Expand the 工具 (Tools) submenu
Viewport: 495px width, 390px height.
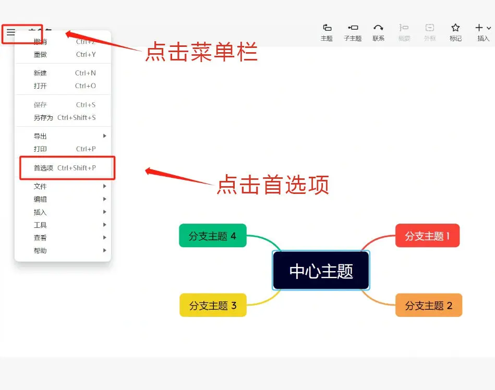40,225
